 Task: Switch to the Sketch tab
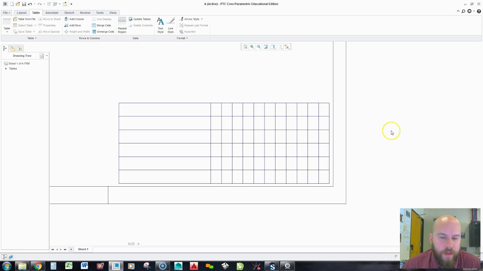click(x=69, y=13)
